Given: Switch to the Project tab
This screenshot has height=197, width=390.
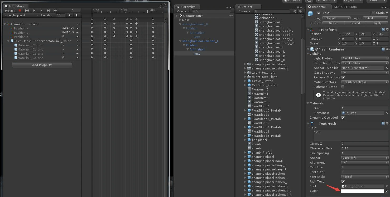Looking at the screenshot, I should click(247, 7).
